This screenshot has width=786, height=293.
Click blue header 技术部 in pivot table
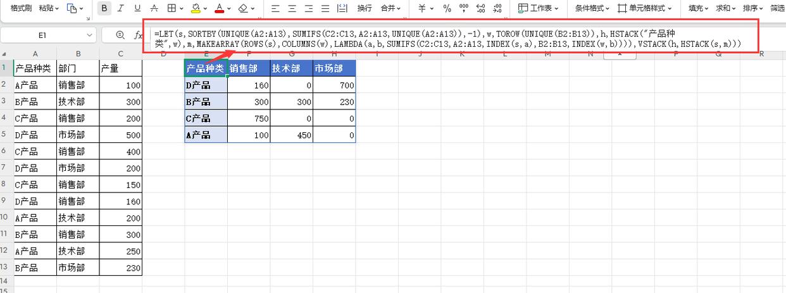[x=291, y=68]
